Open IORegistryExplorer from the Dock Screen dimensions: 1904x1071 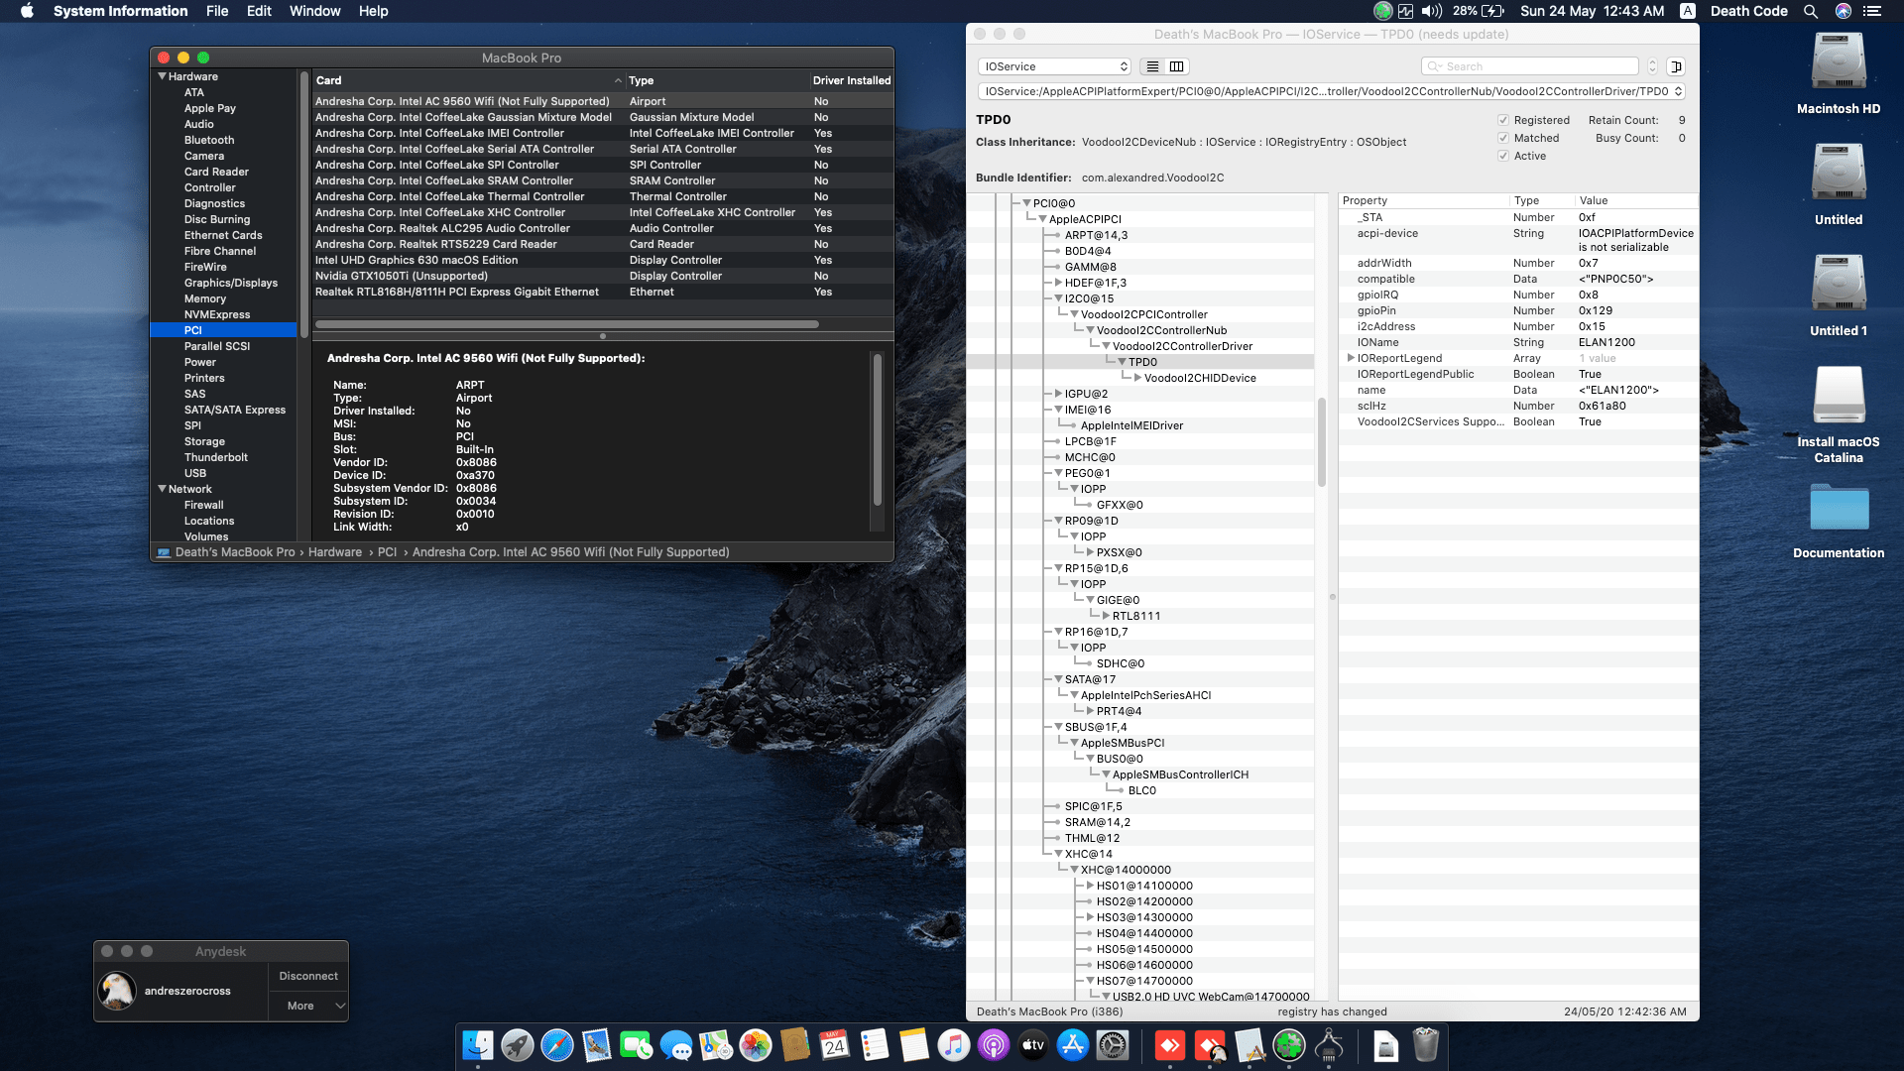(x=1329, y=1045)
